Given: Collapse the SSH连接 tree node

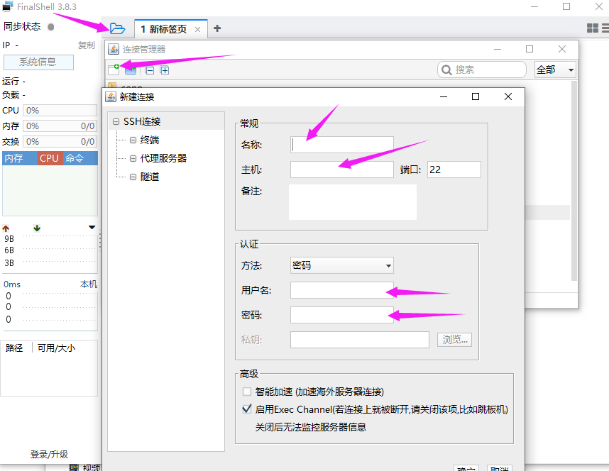Looking at the screenshot, I should coord(116,121).
